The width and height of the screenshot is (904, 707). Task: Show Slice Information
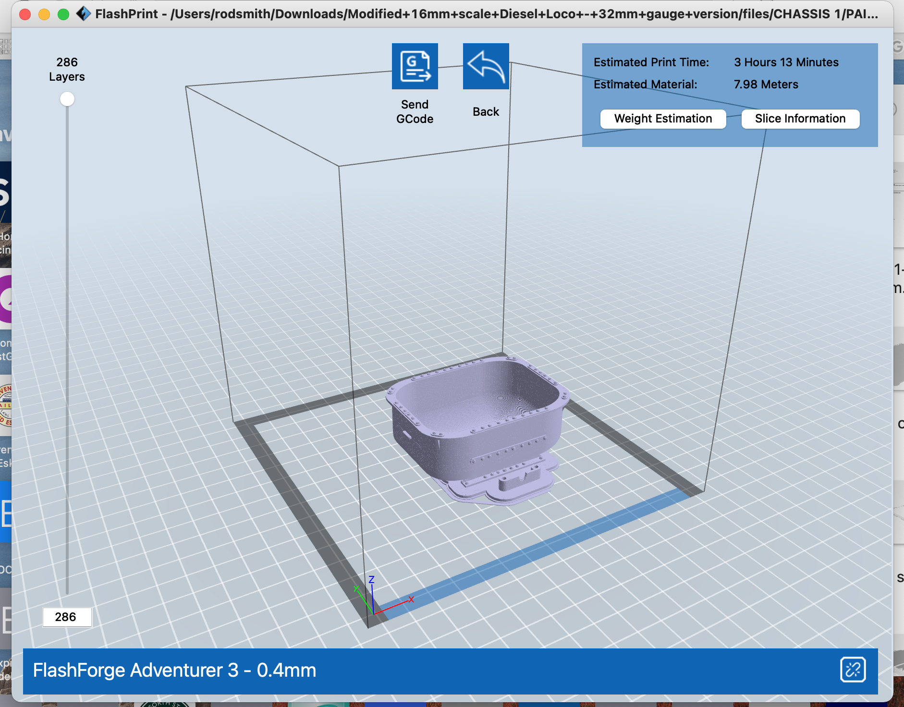click(800, 119)
